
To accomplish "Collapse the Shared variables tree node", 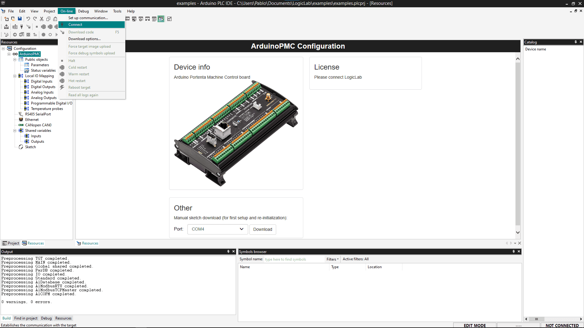I will (15, 131).
